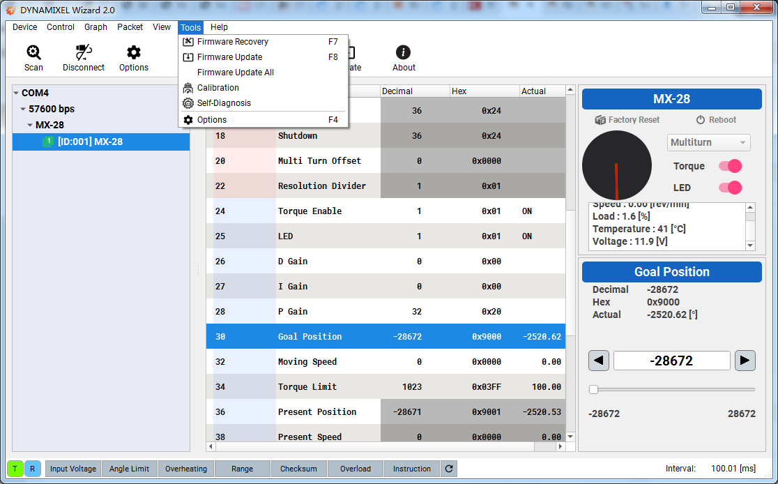Click the About info icon
The width and height of the screenshot is (778, 484).
pyautogui.click(x=403, y=54)
